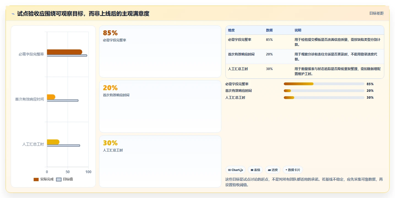Click the 85% value beside progress bar
Viewport: 395px width, 198px height.
click(370, 84)
